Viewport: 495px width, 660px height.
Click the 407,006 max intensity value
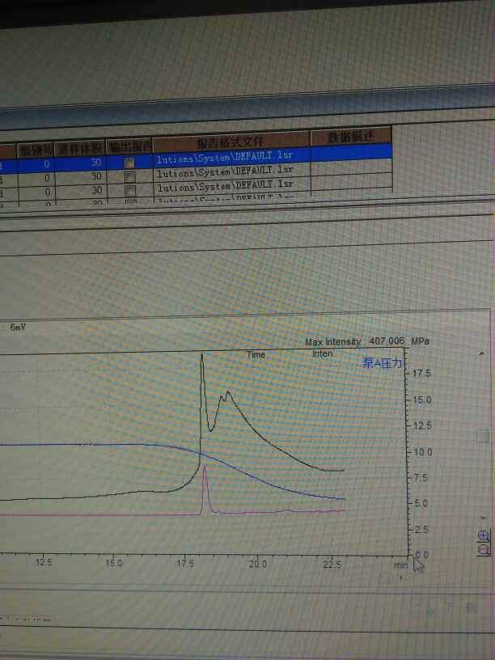387,341
